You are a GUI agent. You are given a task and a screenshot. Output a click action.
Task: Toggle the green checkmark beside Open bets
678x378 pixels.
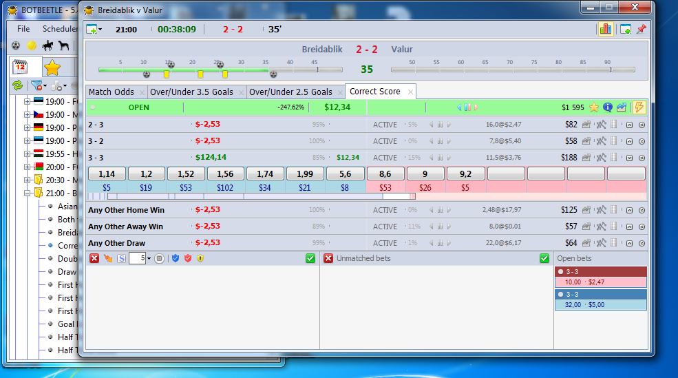544,258
